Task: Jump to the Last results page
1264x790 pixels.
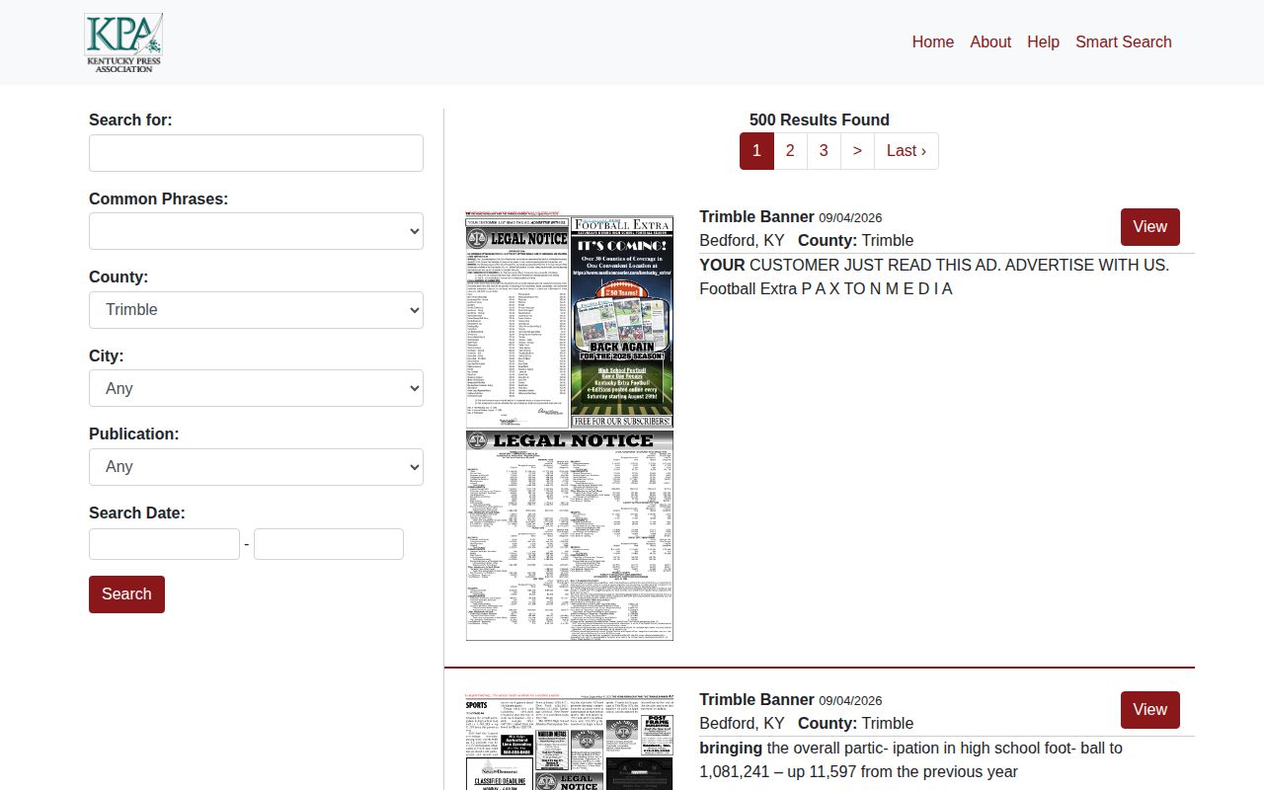Action: (907, 151)
